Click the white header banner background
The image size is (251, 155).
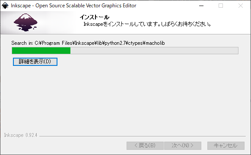click(x=160, y=30)
